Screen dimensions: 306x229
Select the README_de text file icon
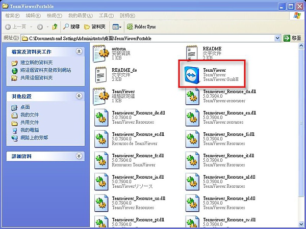tap(100, 75)
